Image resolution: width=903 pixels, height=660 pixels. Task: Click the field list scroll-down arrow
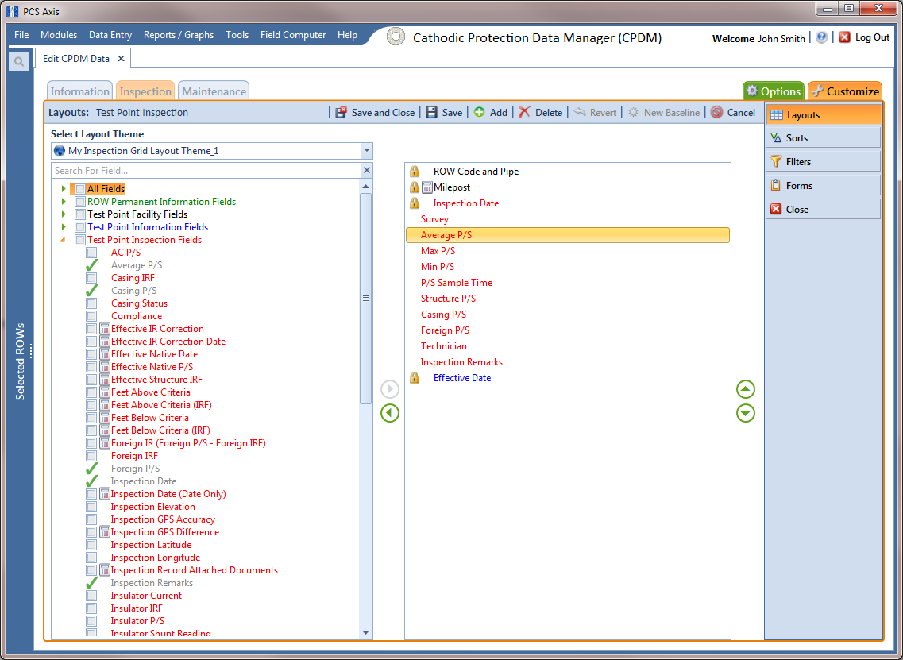(365, 632)
